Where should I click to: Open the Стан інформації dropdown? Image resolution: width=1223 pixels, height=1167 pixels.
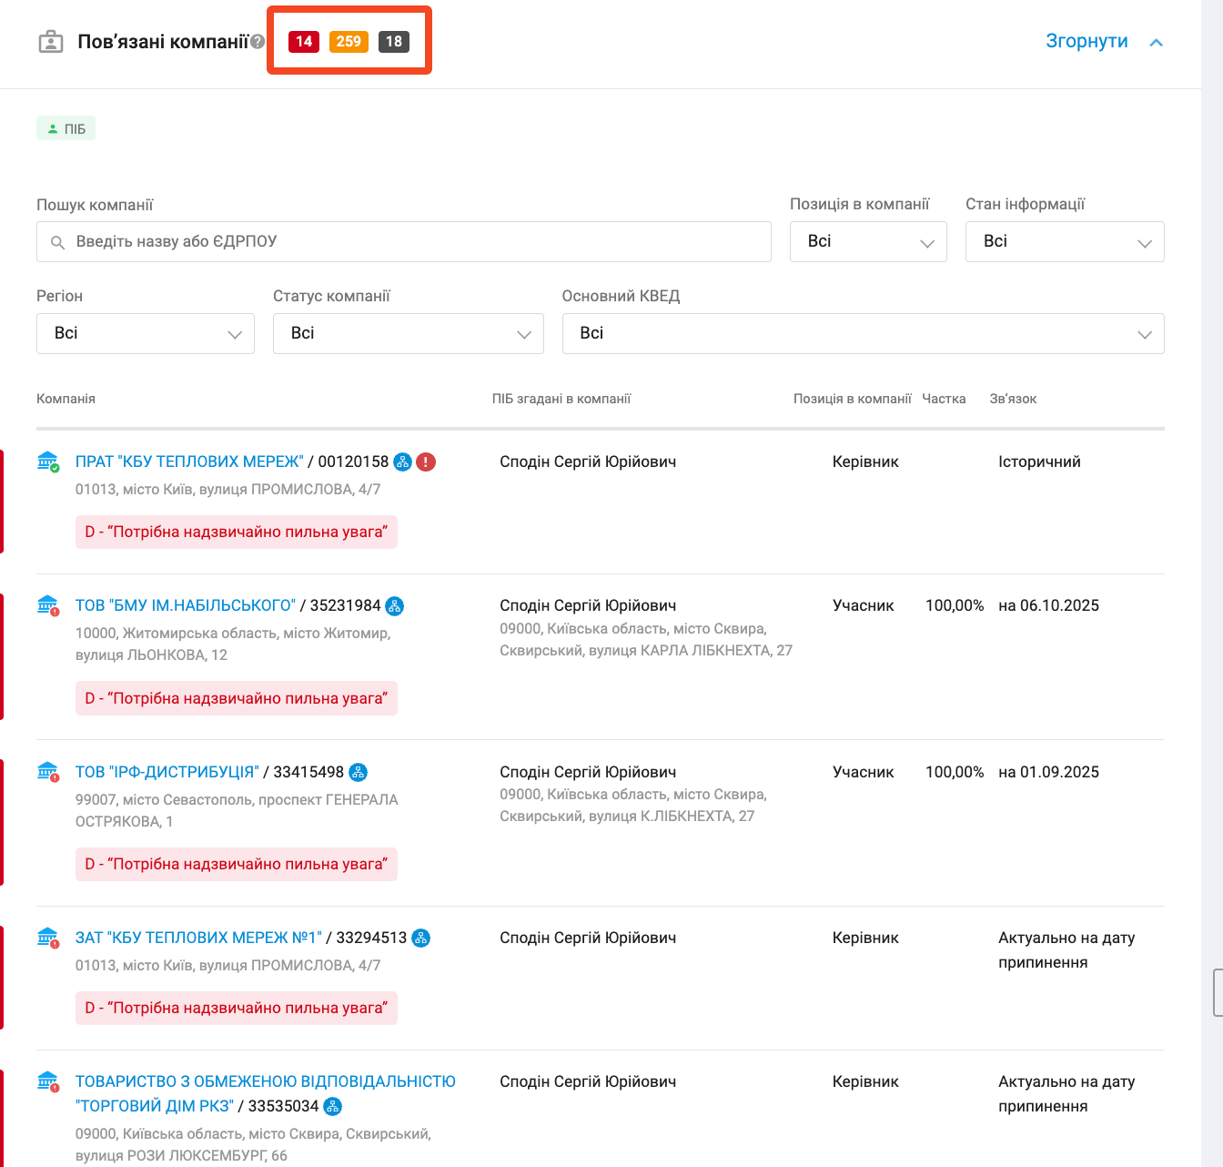click(1064, 242)
